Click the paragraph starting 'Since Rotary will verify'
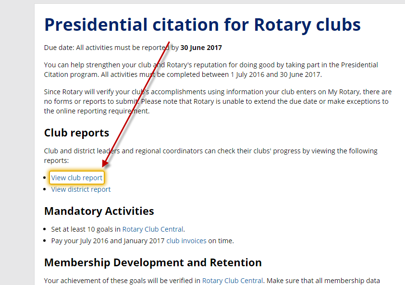 coord(216,101)
